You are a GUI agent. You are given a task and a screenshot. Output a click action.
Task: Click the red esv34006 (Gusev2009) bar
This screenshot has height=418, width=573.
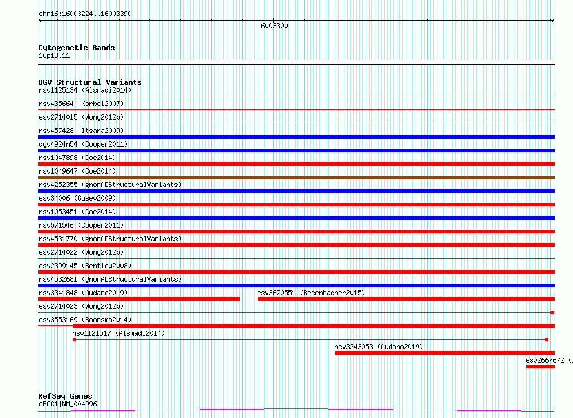tap(296, 204)
